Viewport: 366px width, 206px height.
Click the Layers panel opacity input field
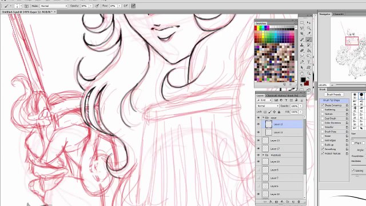coord(294,106)
